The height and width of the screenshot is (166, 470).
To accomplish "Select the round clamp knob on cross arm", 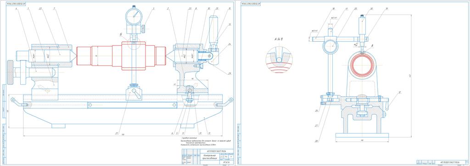I will 330,45.
